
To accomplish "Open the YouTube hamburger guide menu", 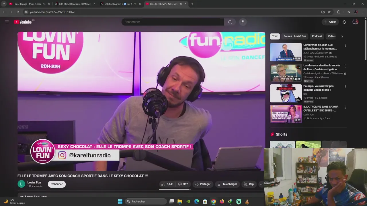I will tap(7, 22).
